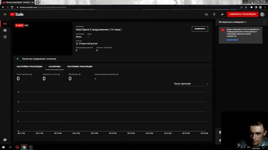Viewport: 268px width, 150px height.
Task: Open the Windows Start menu
Action: point(3,147)
